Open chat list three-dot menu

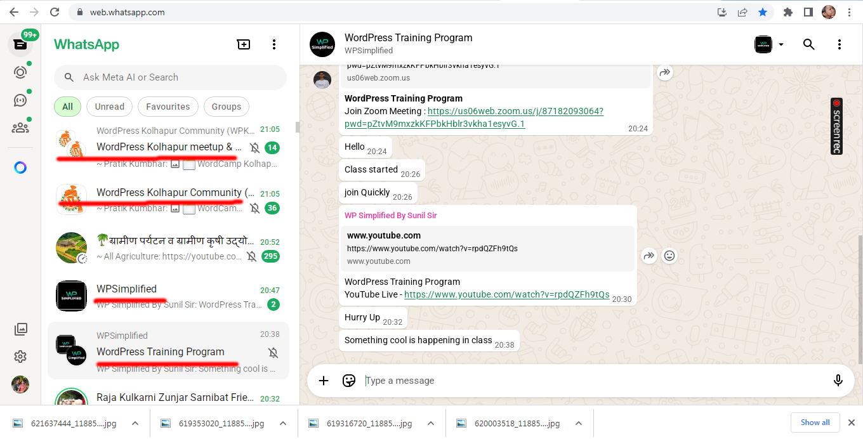(x=274, y=44)
